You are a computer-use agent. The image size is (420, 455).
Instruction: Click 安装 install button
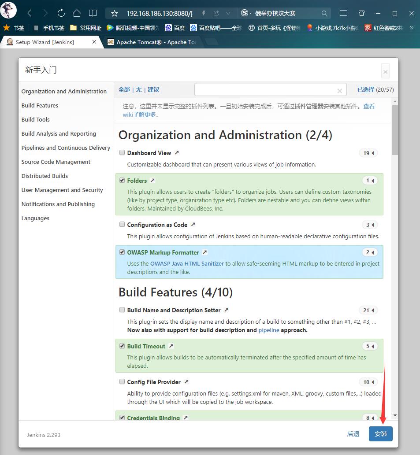[x=380, y=434]
